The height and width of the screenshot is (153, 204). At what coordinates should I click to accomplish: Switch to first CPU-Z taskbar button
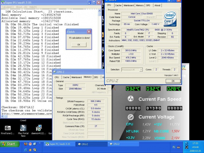click(91, 144)
